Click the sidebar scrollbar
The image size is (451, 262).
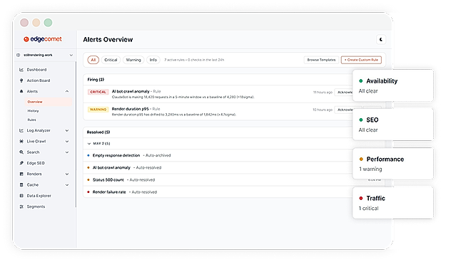pos(76,135)
